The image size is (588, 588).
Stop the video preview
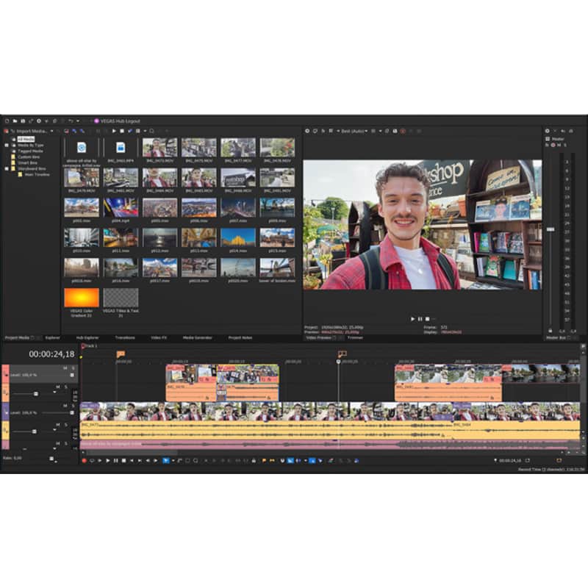click(427, 319)
